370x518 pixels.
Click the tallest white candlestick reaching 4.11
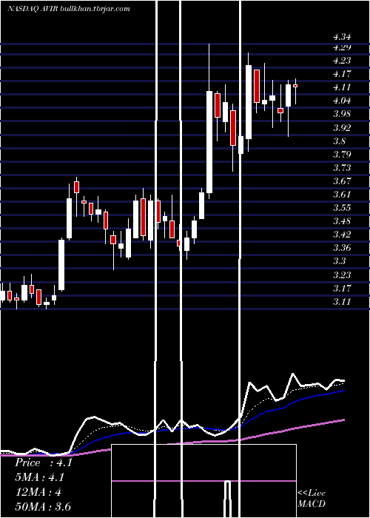pos(209,142)
